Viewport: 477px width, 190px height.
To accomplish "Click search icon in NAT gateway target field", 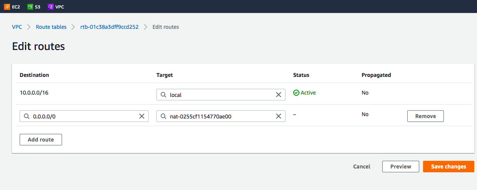I will 163,116.
